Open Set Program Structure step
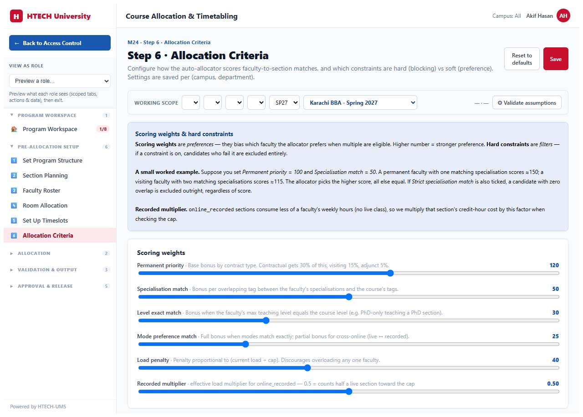Image resolution: width=583 pixels, height=417 pixels. 60,160
